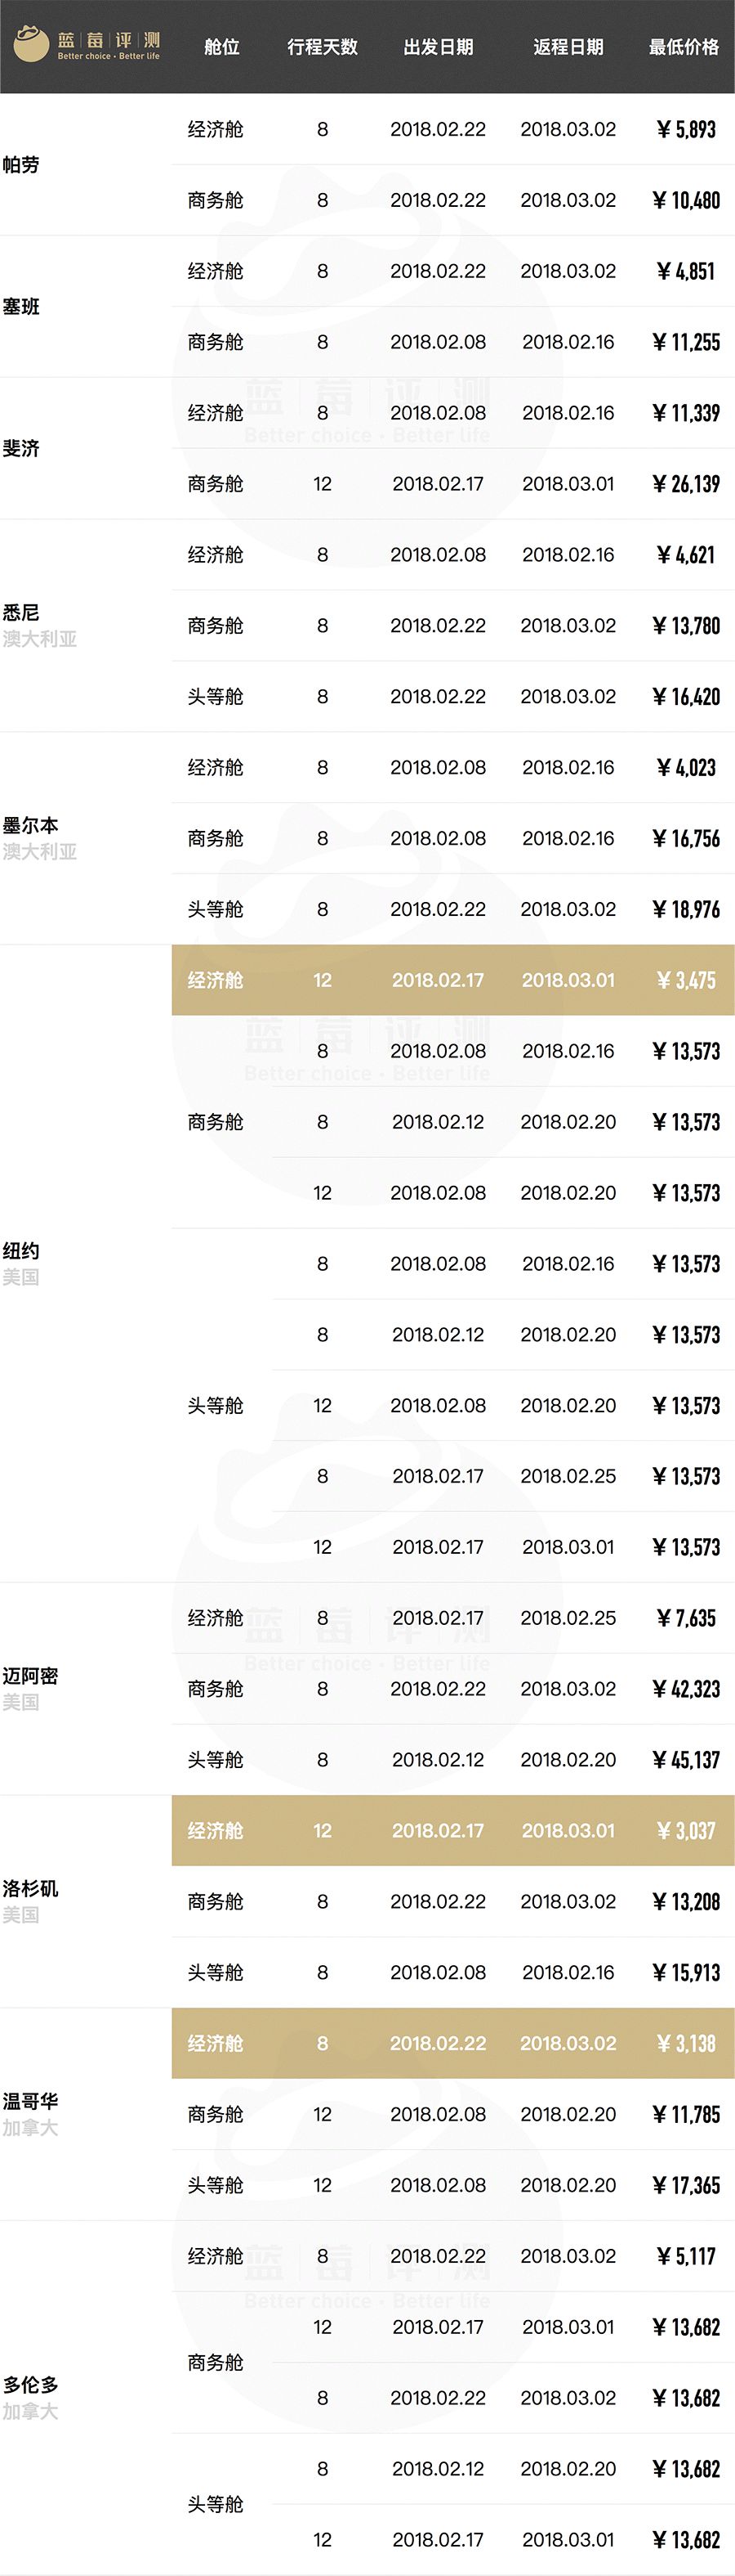The image size is (735, 2576).
Task: Click price ¥26,139 for 斐济 business
Action: (686, 484)
